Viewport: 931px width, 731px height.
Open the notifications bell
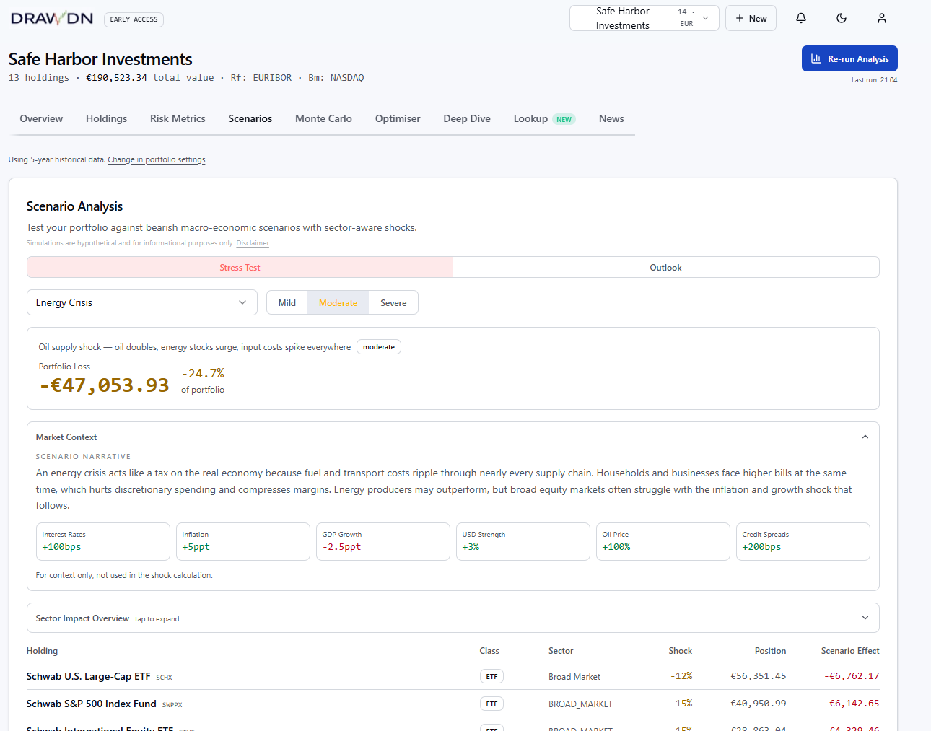tap(801, 18)
